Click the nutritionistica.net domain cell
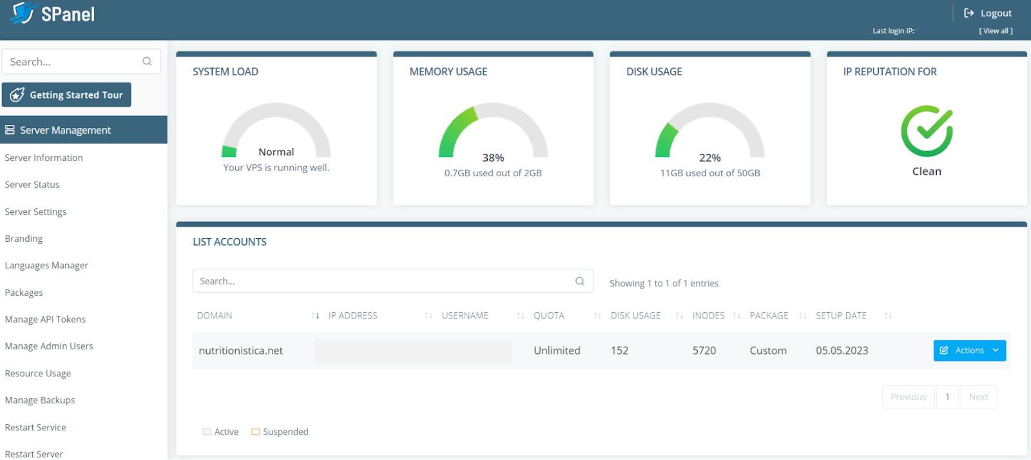1031x460 pixels. coord(241,351)
